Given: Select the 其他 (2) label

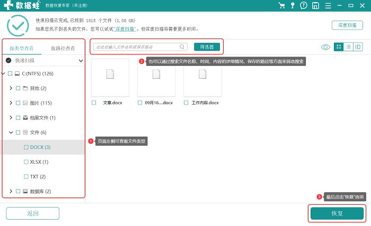Looking at the screenshot, I should click(x=38, y=88).
